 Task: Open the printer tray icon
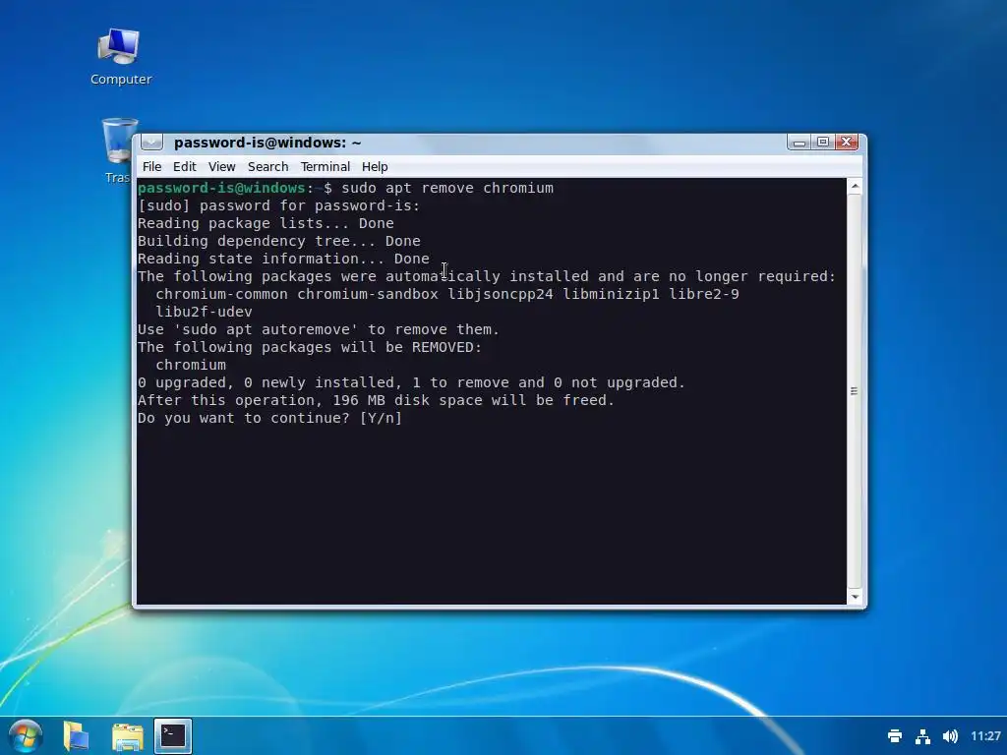click(x=895, y=735)
